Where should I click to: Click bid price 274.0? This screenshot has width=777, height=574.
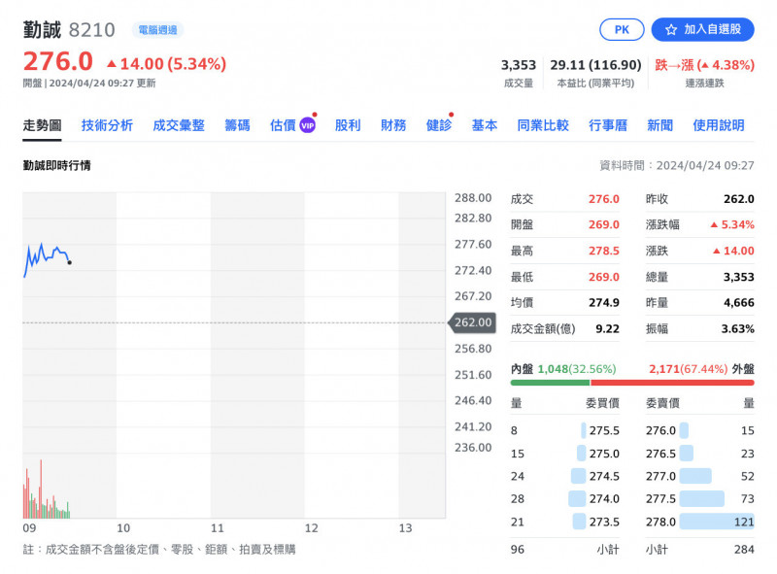coord(604,499)
